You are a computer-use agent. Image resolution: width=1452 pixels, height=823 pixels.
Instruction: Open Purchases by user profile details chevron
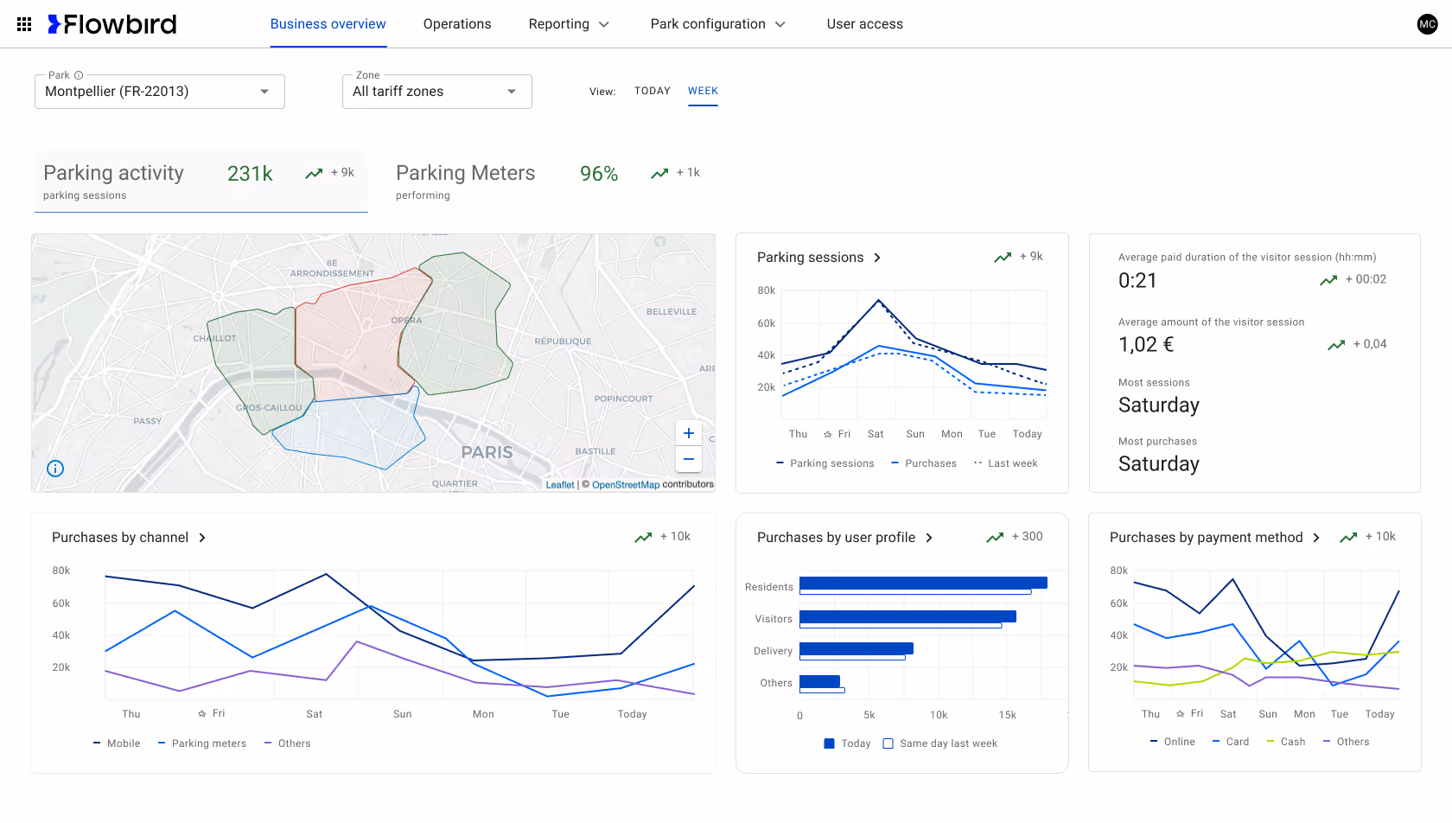(x=929, y=538)
